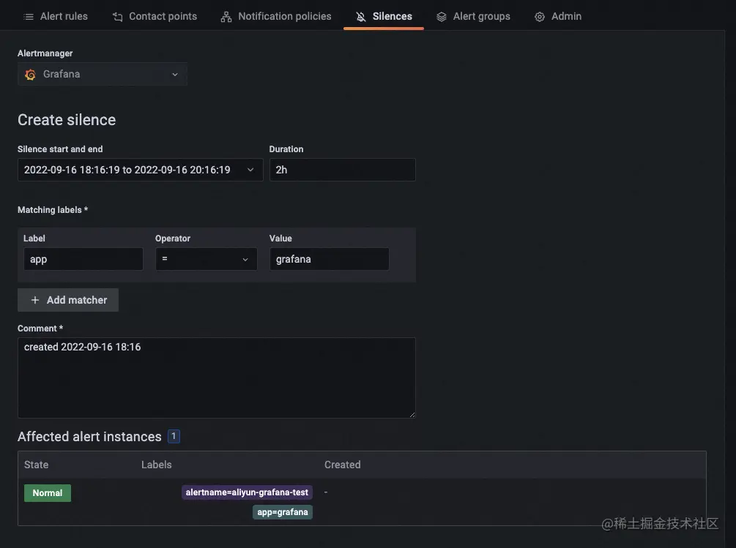Screen dimensions: 736x548
Task: Click the Silences bell-slash icon
Action: click(x=360, y=17)
